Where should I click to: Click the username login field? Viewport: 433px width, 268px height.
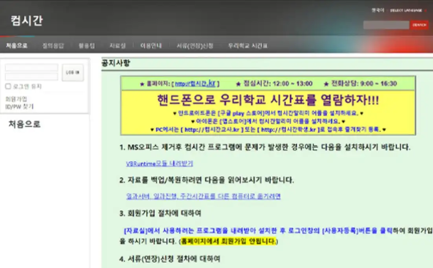(x=32, y=67)
